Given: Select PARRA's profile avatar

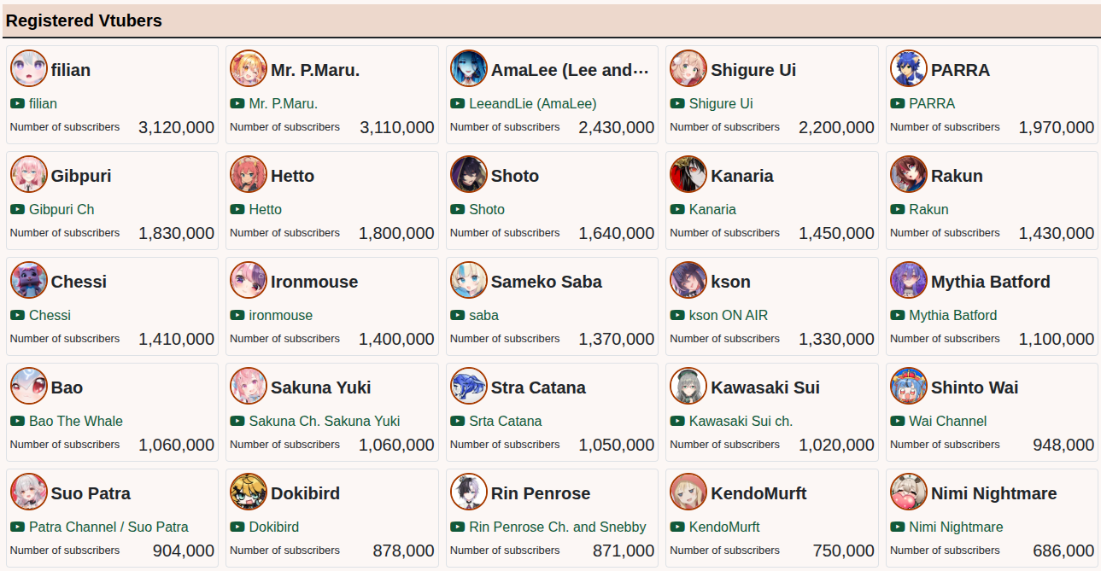Looking at the screenshot, I should 909,69.
